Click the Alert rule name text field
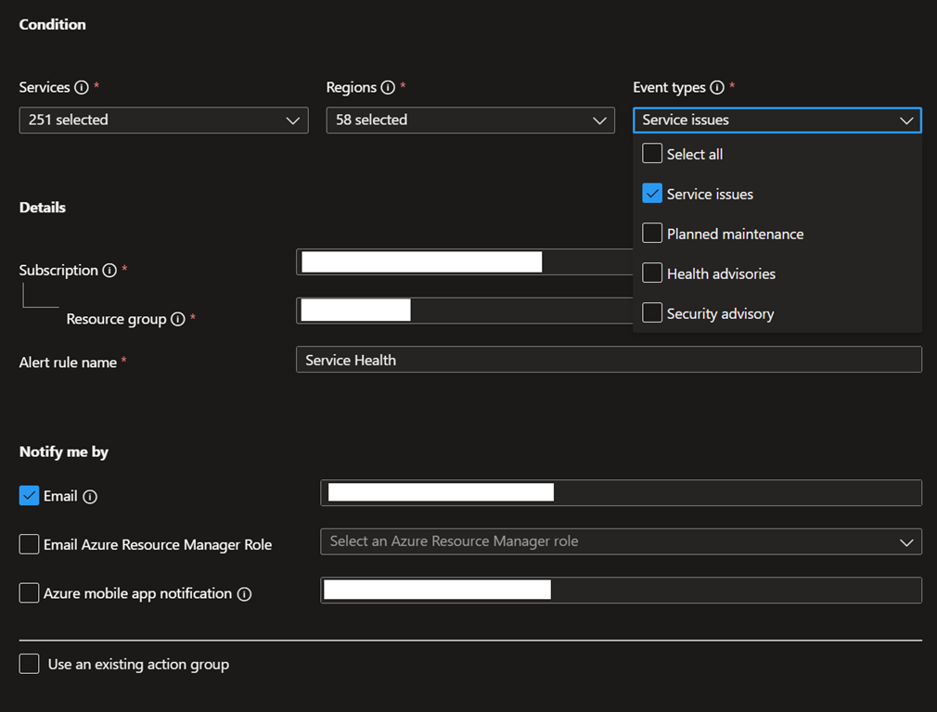 tap(608, 360)
